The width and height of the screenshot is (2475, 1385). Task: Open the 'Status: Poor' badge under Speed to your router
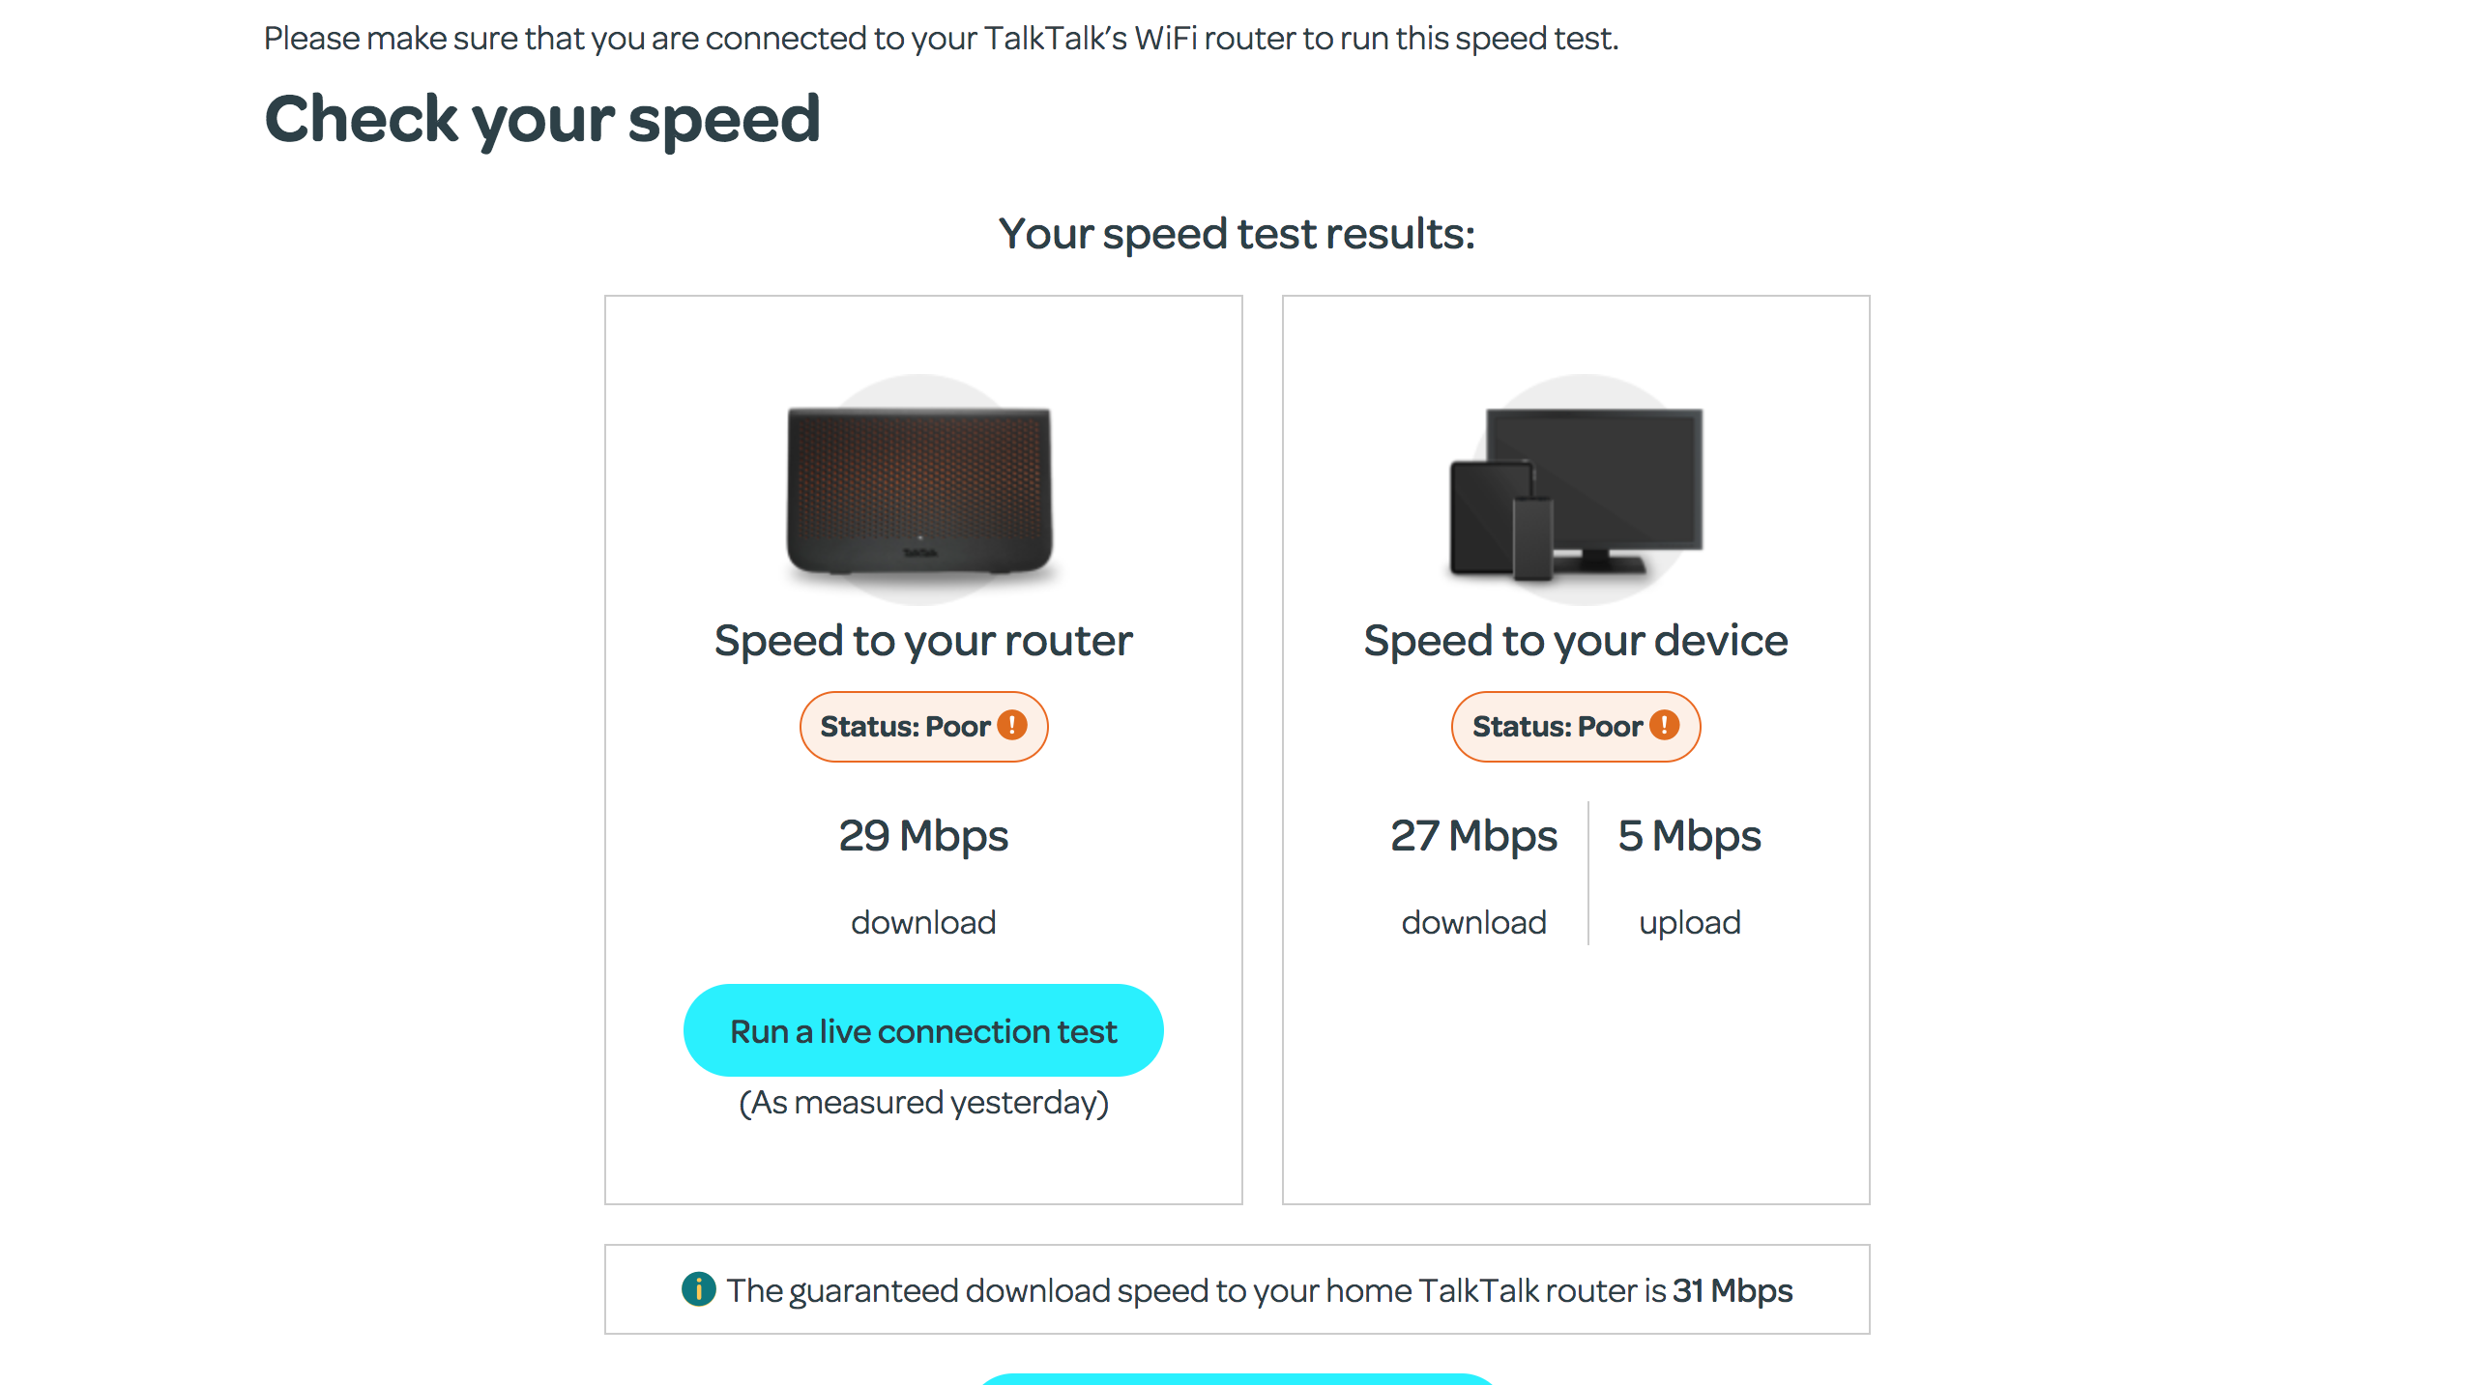coord(923,726)
